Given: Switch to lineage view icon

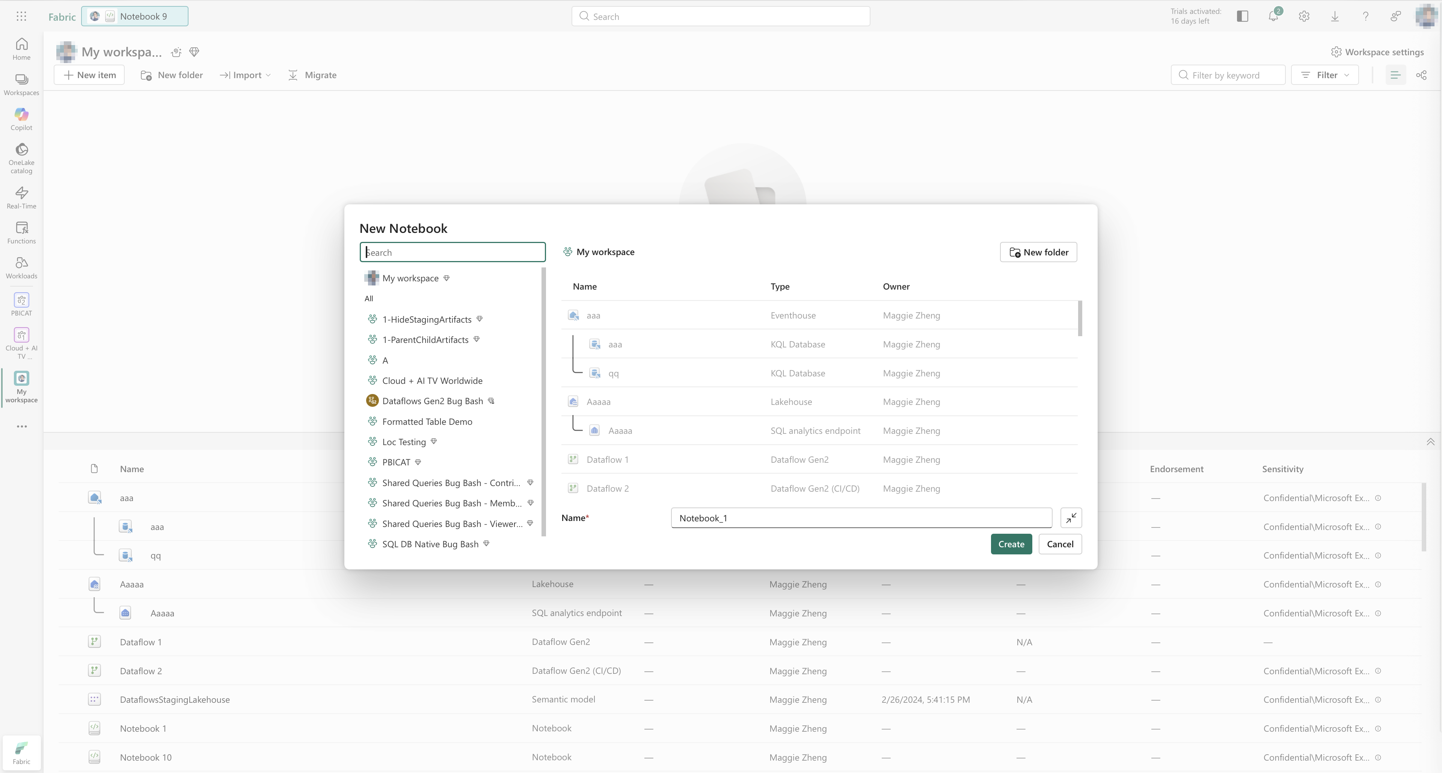Looking at the screenshot, I should click(1421, 75).
